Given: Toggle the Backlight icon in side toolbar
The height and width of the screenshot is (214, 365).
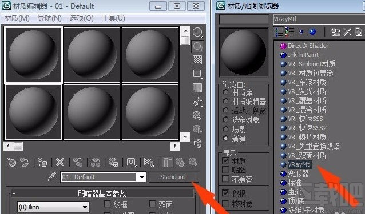Looking at the screenshot, I should (x=197, y=46).
